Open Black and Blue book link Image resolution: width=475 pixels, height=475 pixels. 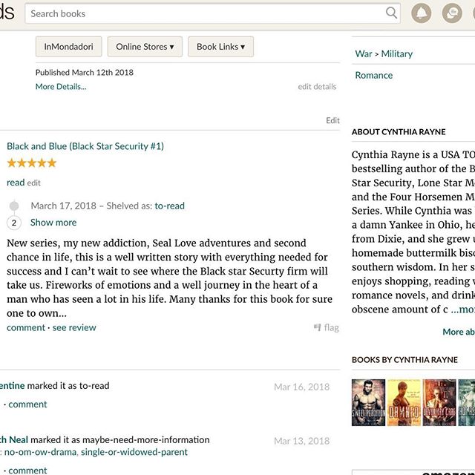[x=85, y=146]
